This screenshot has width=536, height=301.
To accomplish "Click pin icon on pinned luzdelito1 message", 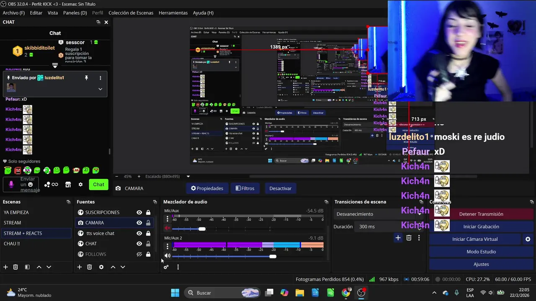I will tap(86, 78).
